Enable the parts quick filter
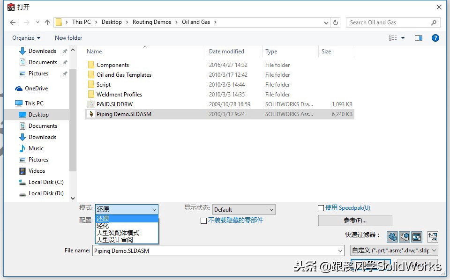This screenshot has width=450, height=280. pyautogui.click(x=392, y=237)
